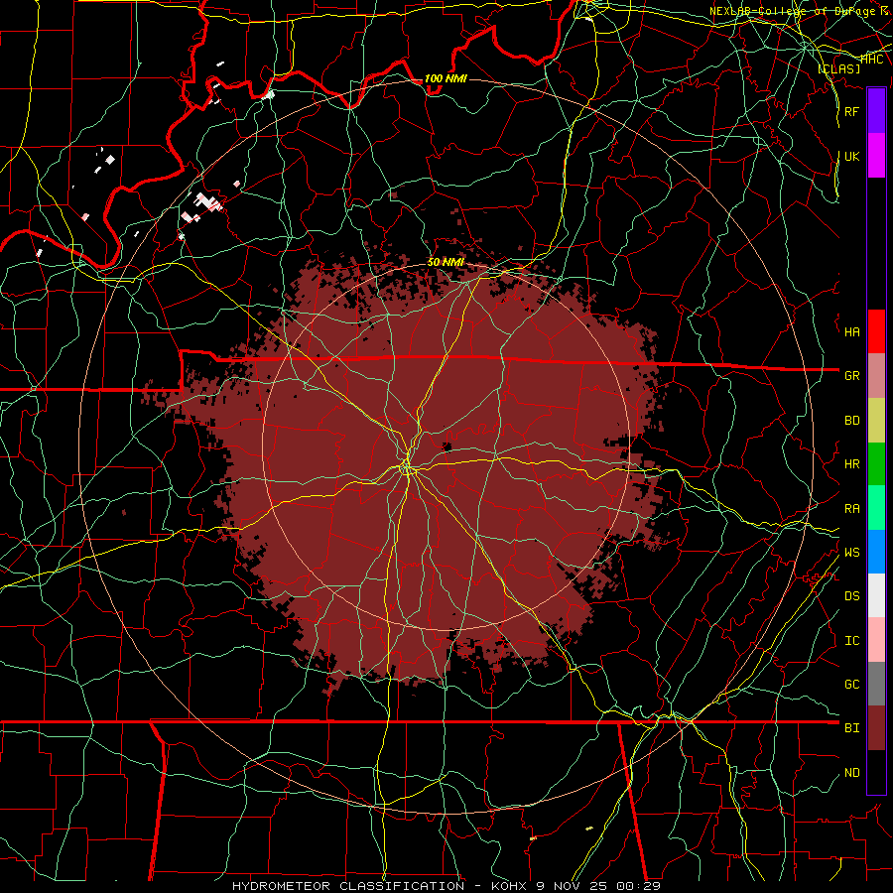
Task: Click the RF legend label
Action: pos(851,111)
